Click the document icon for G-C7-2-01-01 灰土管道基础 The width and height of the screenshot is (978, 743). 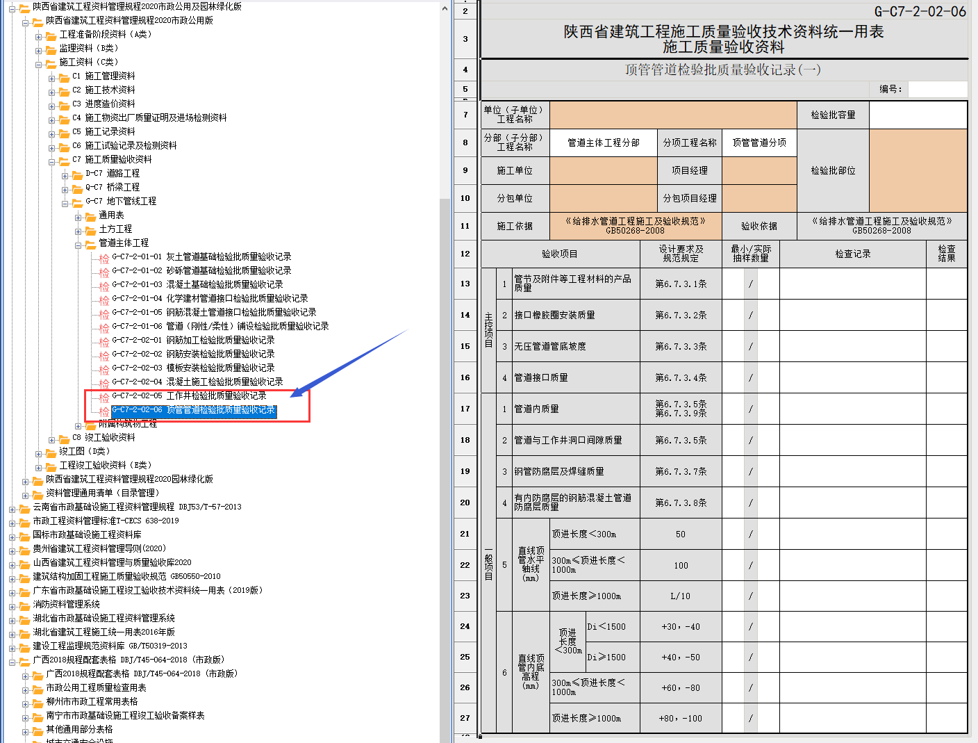pos(104,257)
